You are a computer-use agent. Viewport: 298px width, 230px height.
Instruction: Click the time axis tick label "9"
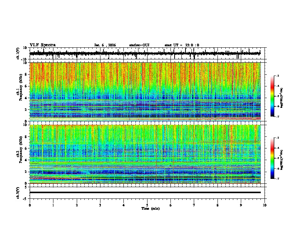click(241, 205)
